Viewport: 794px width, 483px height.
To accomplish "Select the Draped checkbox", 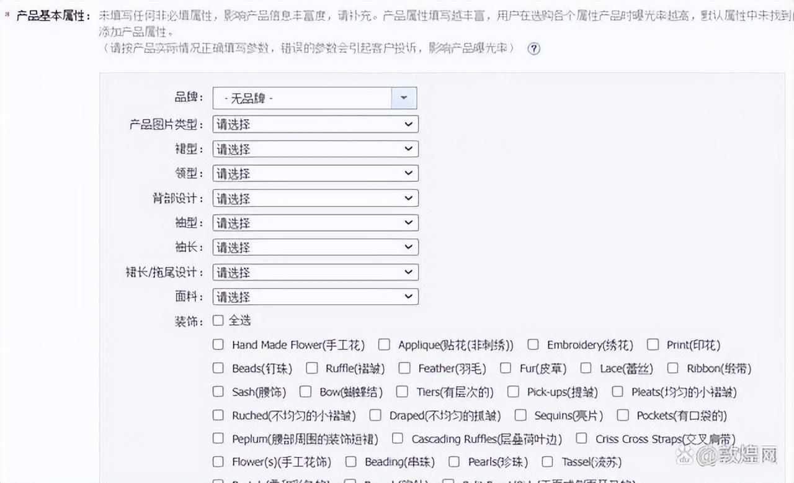I will [375, 415].
